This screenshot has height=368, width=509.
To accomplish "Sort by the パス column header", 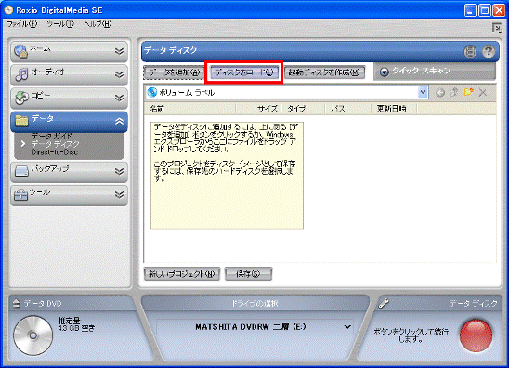I will 348,109.
